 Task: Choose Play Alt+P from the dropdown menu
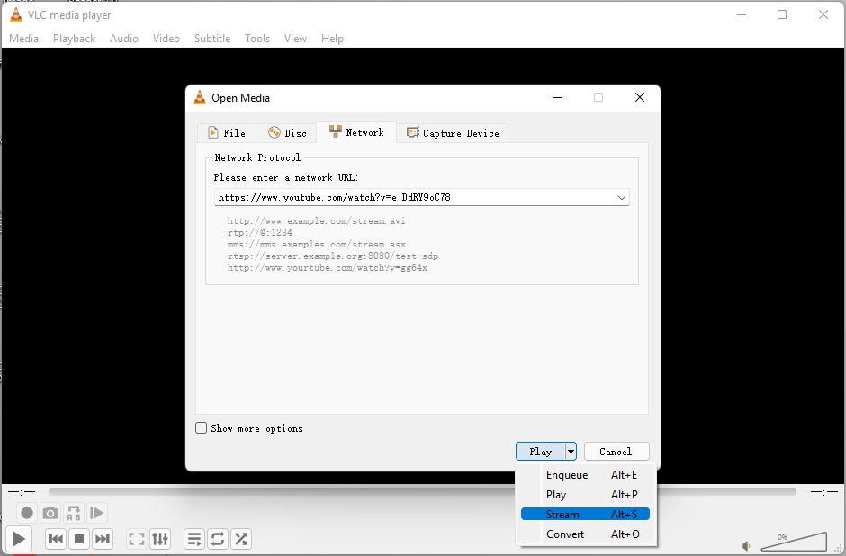pos(585,495)
